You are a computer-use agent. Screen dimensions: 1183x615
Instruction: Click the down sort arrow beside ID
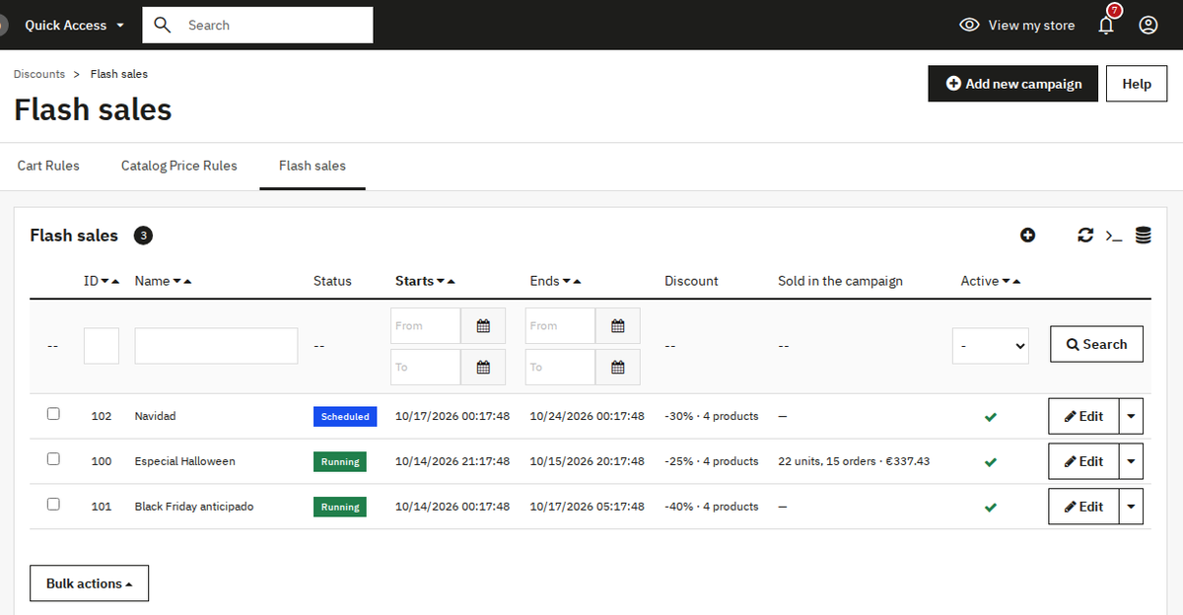[x=105, y=282]
